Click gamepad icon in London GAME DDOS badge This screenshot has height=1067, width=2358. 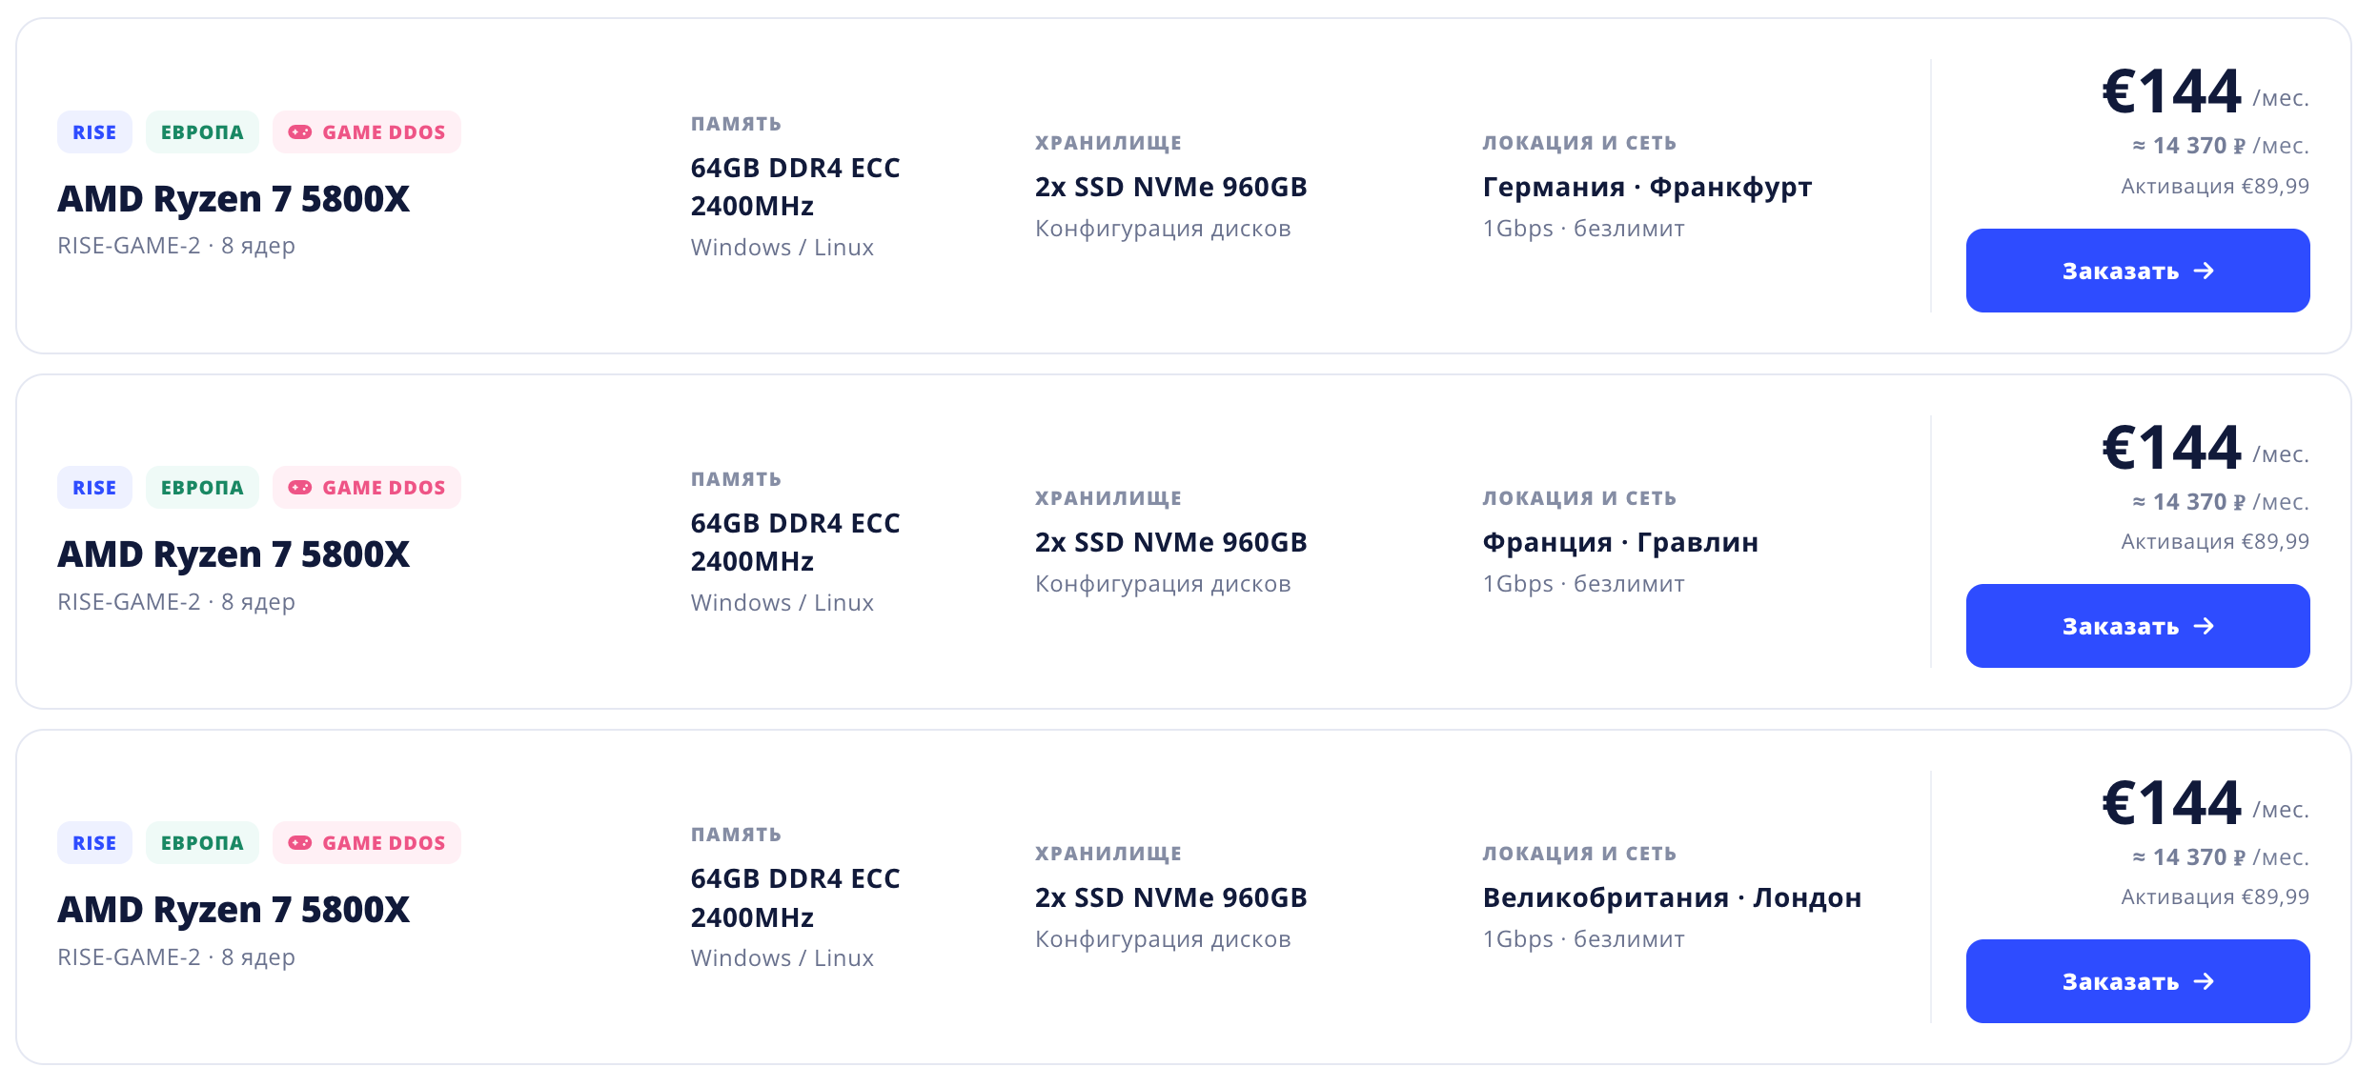tap(300, 843)
